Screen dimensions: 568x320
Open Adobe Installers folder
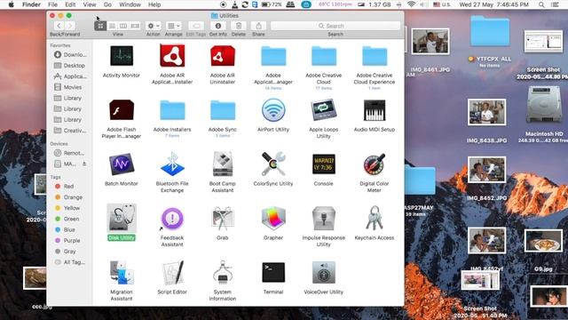coord(172,110)
